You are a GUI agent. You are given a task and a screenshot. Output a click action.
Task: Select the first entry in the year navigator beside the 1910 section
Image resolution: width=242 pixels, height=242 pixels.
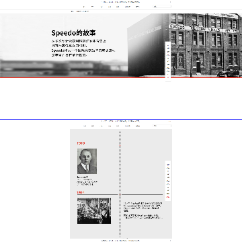pyautogui.click(x=168, y=165)
